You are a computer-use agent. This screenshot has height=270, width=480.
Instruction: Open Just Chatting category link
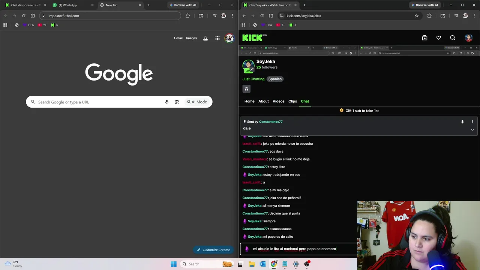pyautogui.click(x=253, y=79)
